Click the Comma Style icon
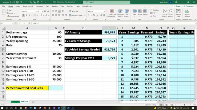197x110 pixels. [x=97, y=15]
